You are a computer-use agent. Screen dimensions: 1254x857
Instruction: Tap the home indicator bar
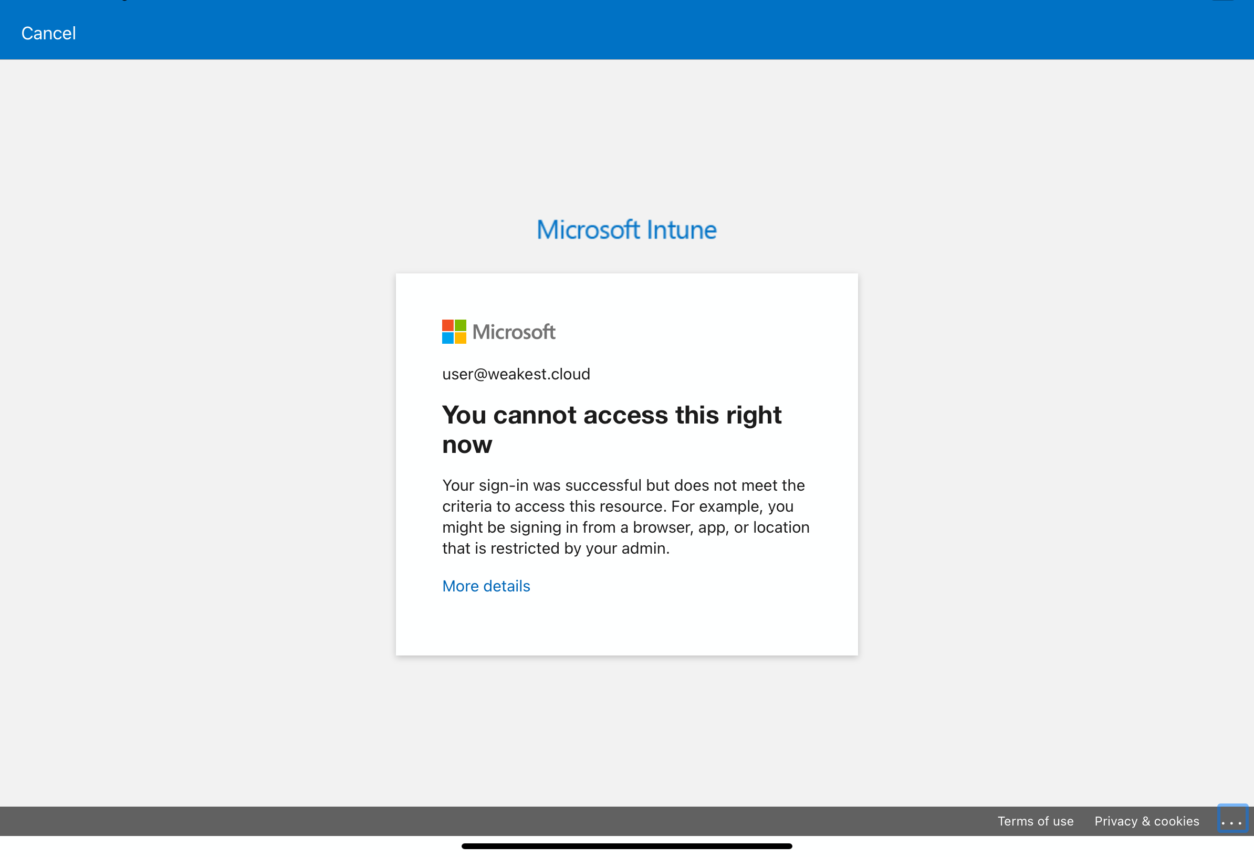click(627, 846)
